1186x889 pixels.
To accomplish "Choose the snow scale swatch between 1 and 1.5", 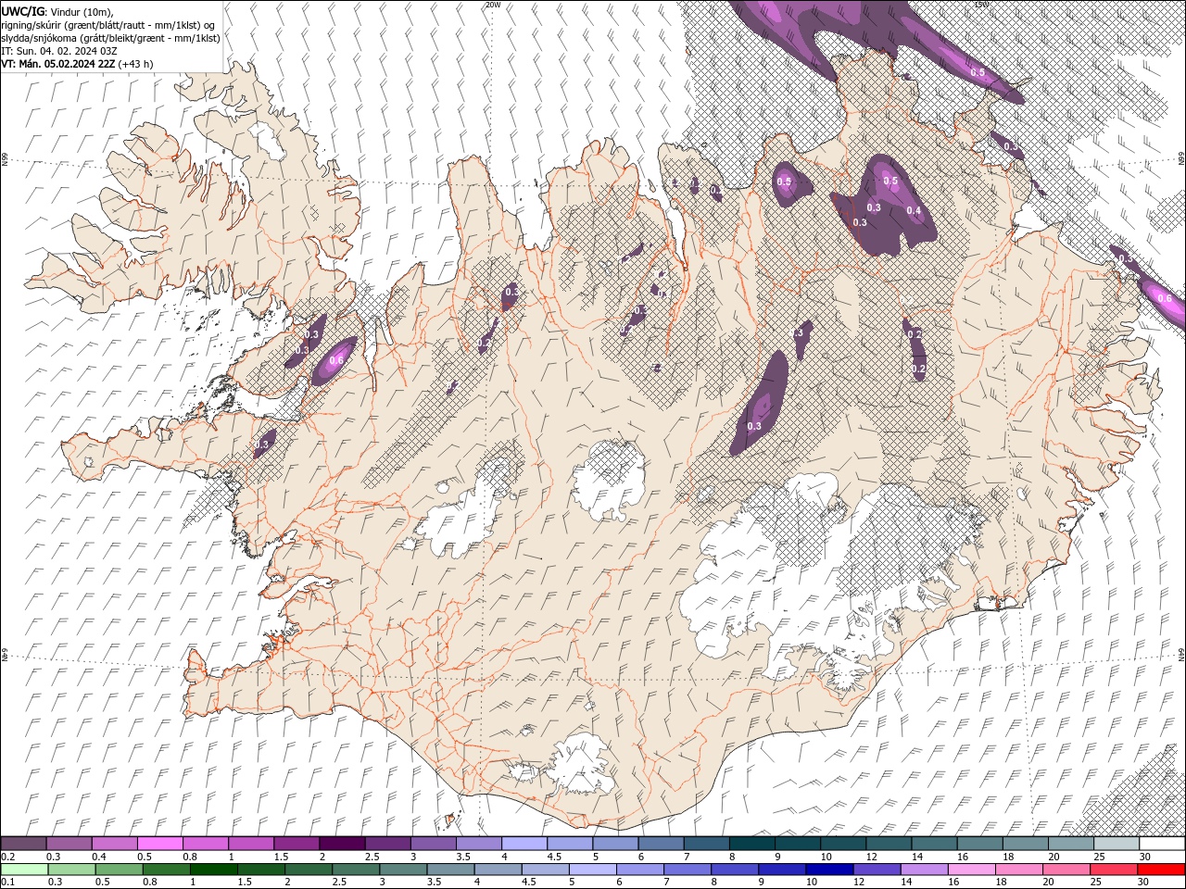I will point(250,844).
